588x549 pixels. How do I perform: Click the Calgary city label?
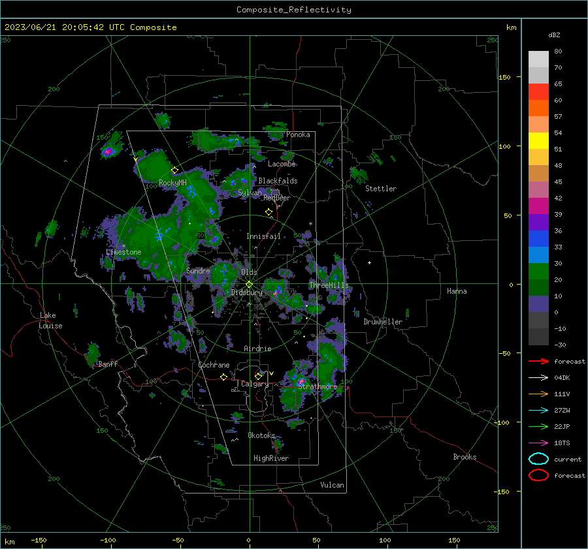pos(255,384)
